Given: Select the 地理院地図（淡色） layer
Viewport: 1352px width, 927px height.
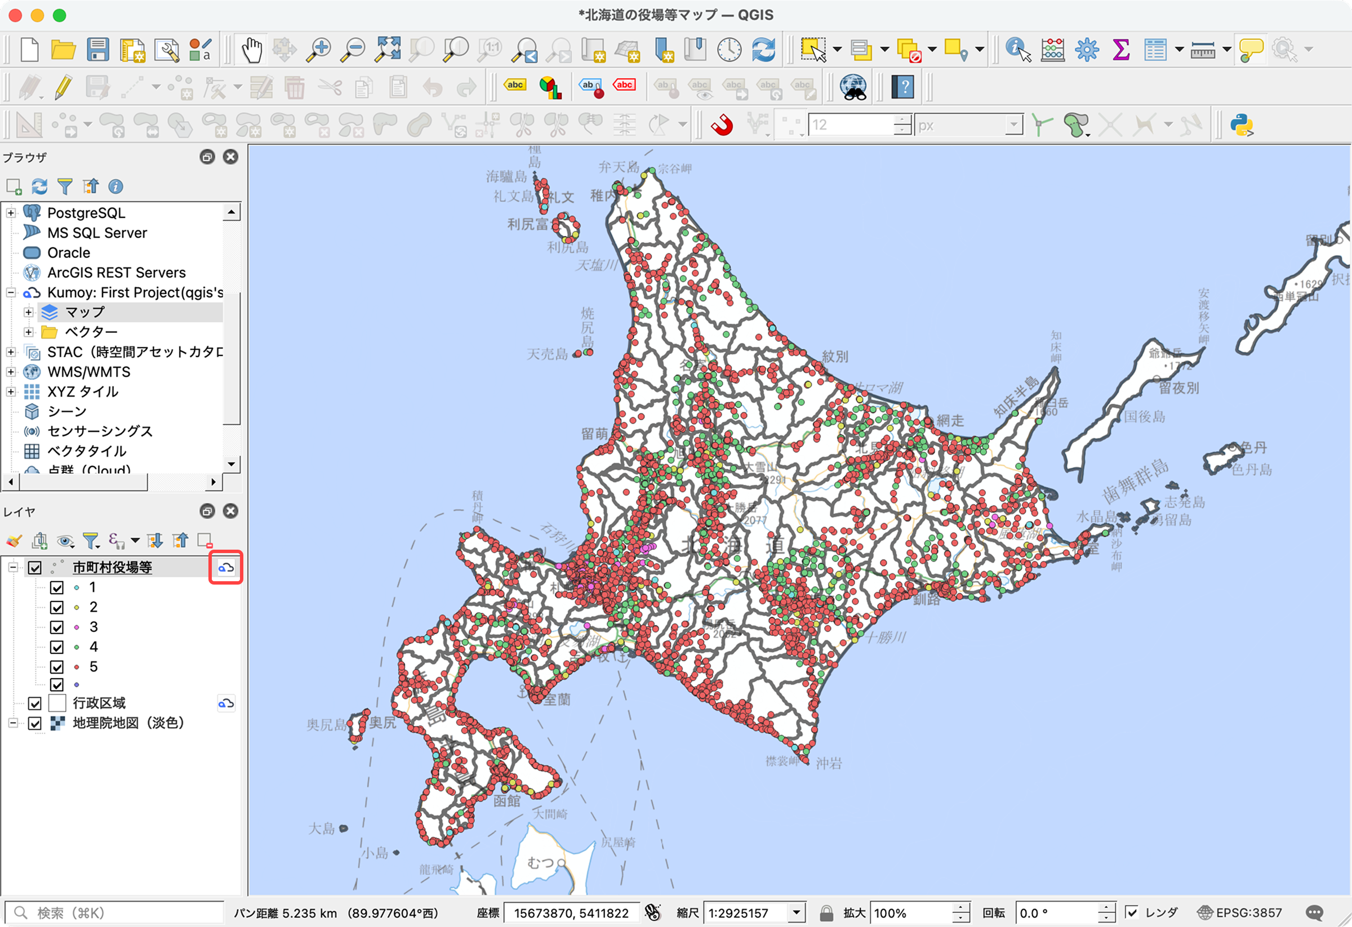Looking at the screenshot, I should (128, 723).
